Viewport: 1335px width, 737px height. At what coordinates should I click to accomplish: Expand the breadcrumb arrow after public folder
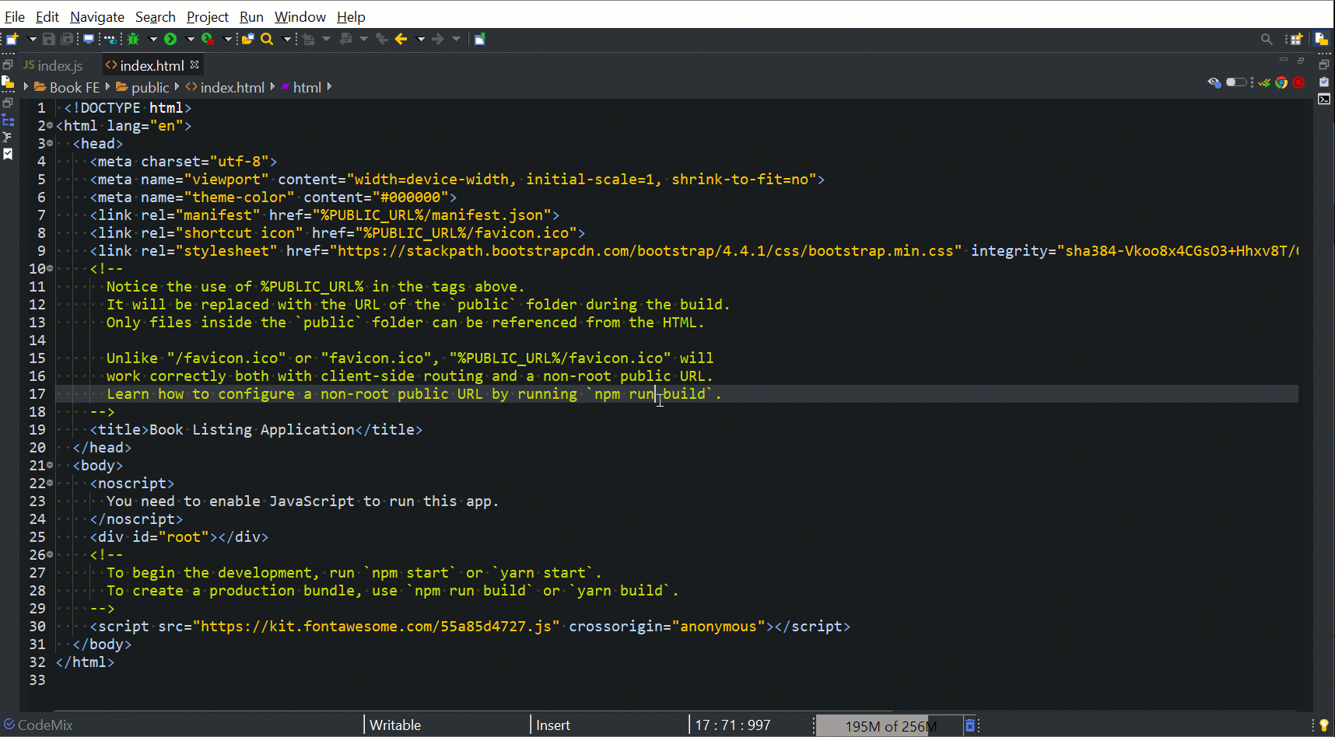177,87
